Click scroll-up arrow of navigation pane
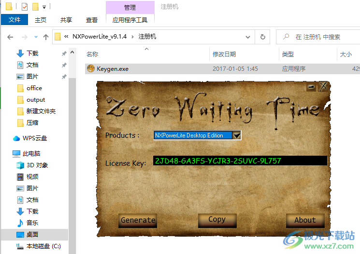This screenshot has height=254, width=360. click(72, 52)
